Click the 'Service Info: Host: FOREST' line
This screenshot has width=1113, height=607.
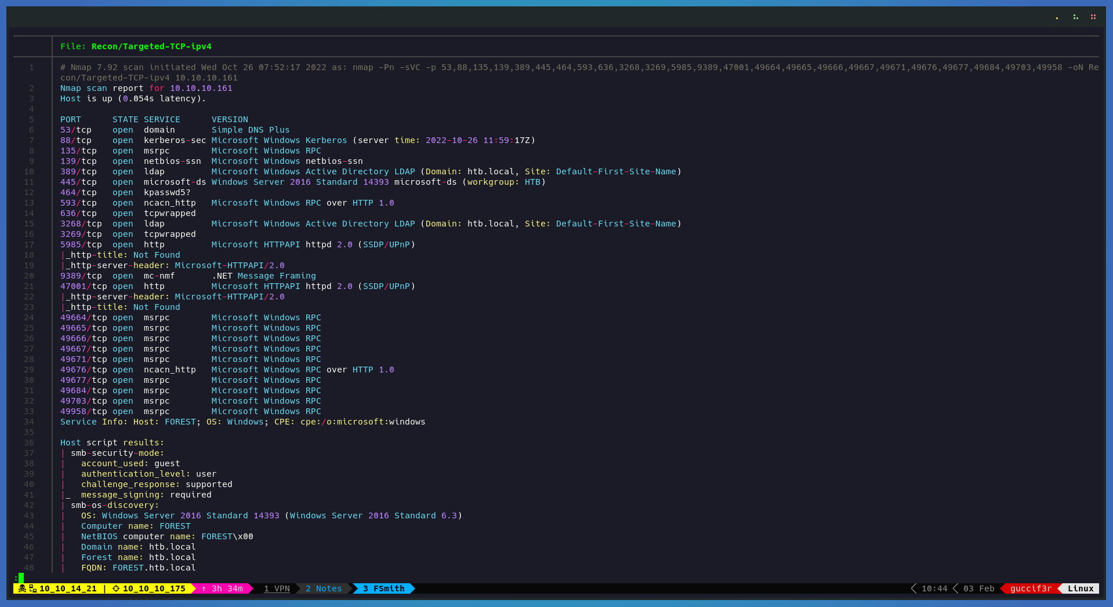click(x=242, y=422)
